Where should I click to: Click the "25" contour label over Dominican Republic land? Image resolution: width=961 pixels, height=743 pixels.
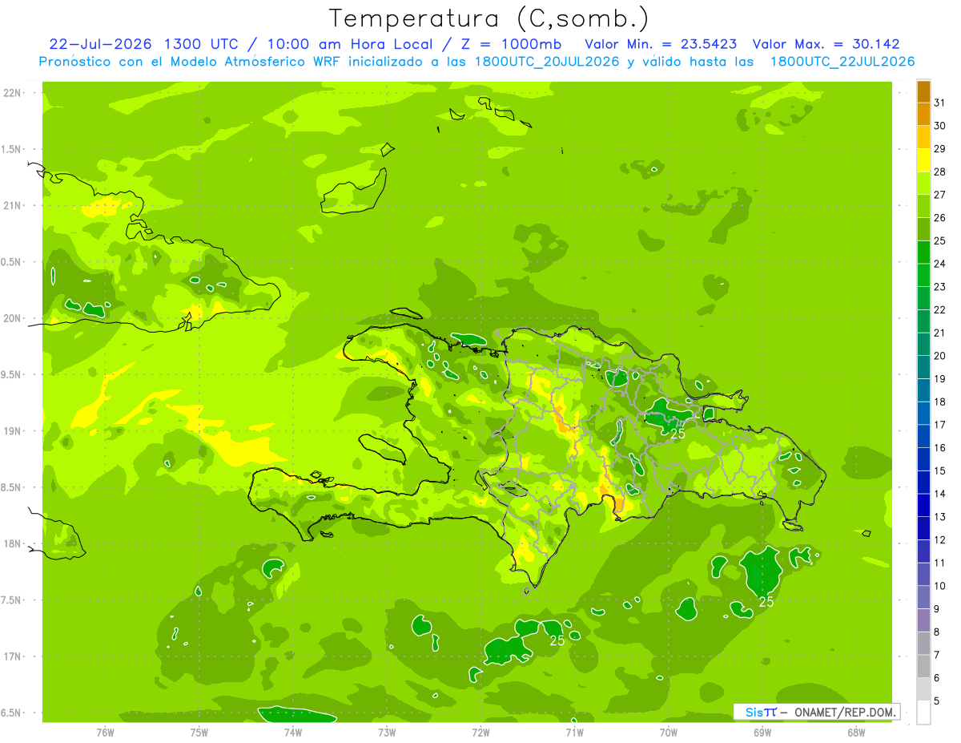(x=678, y=434)
